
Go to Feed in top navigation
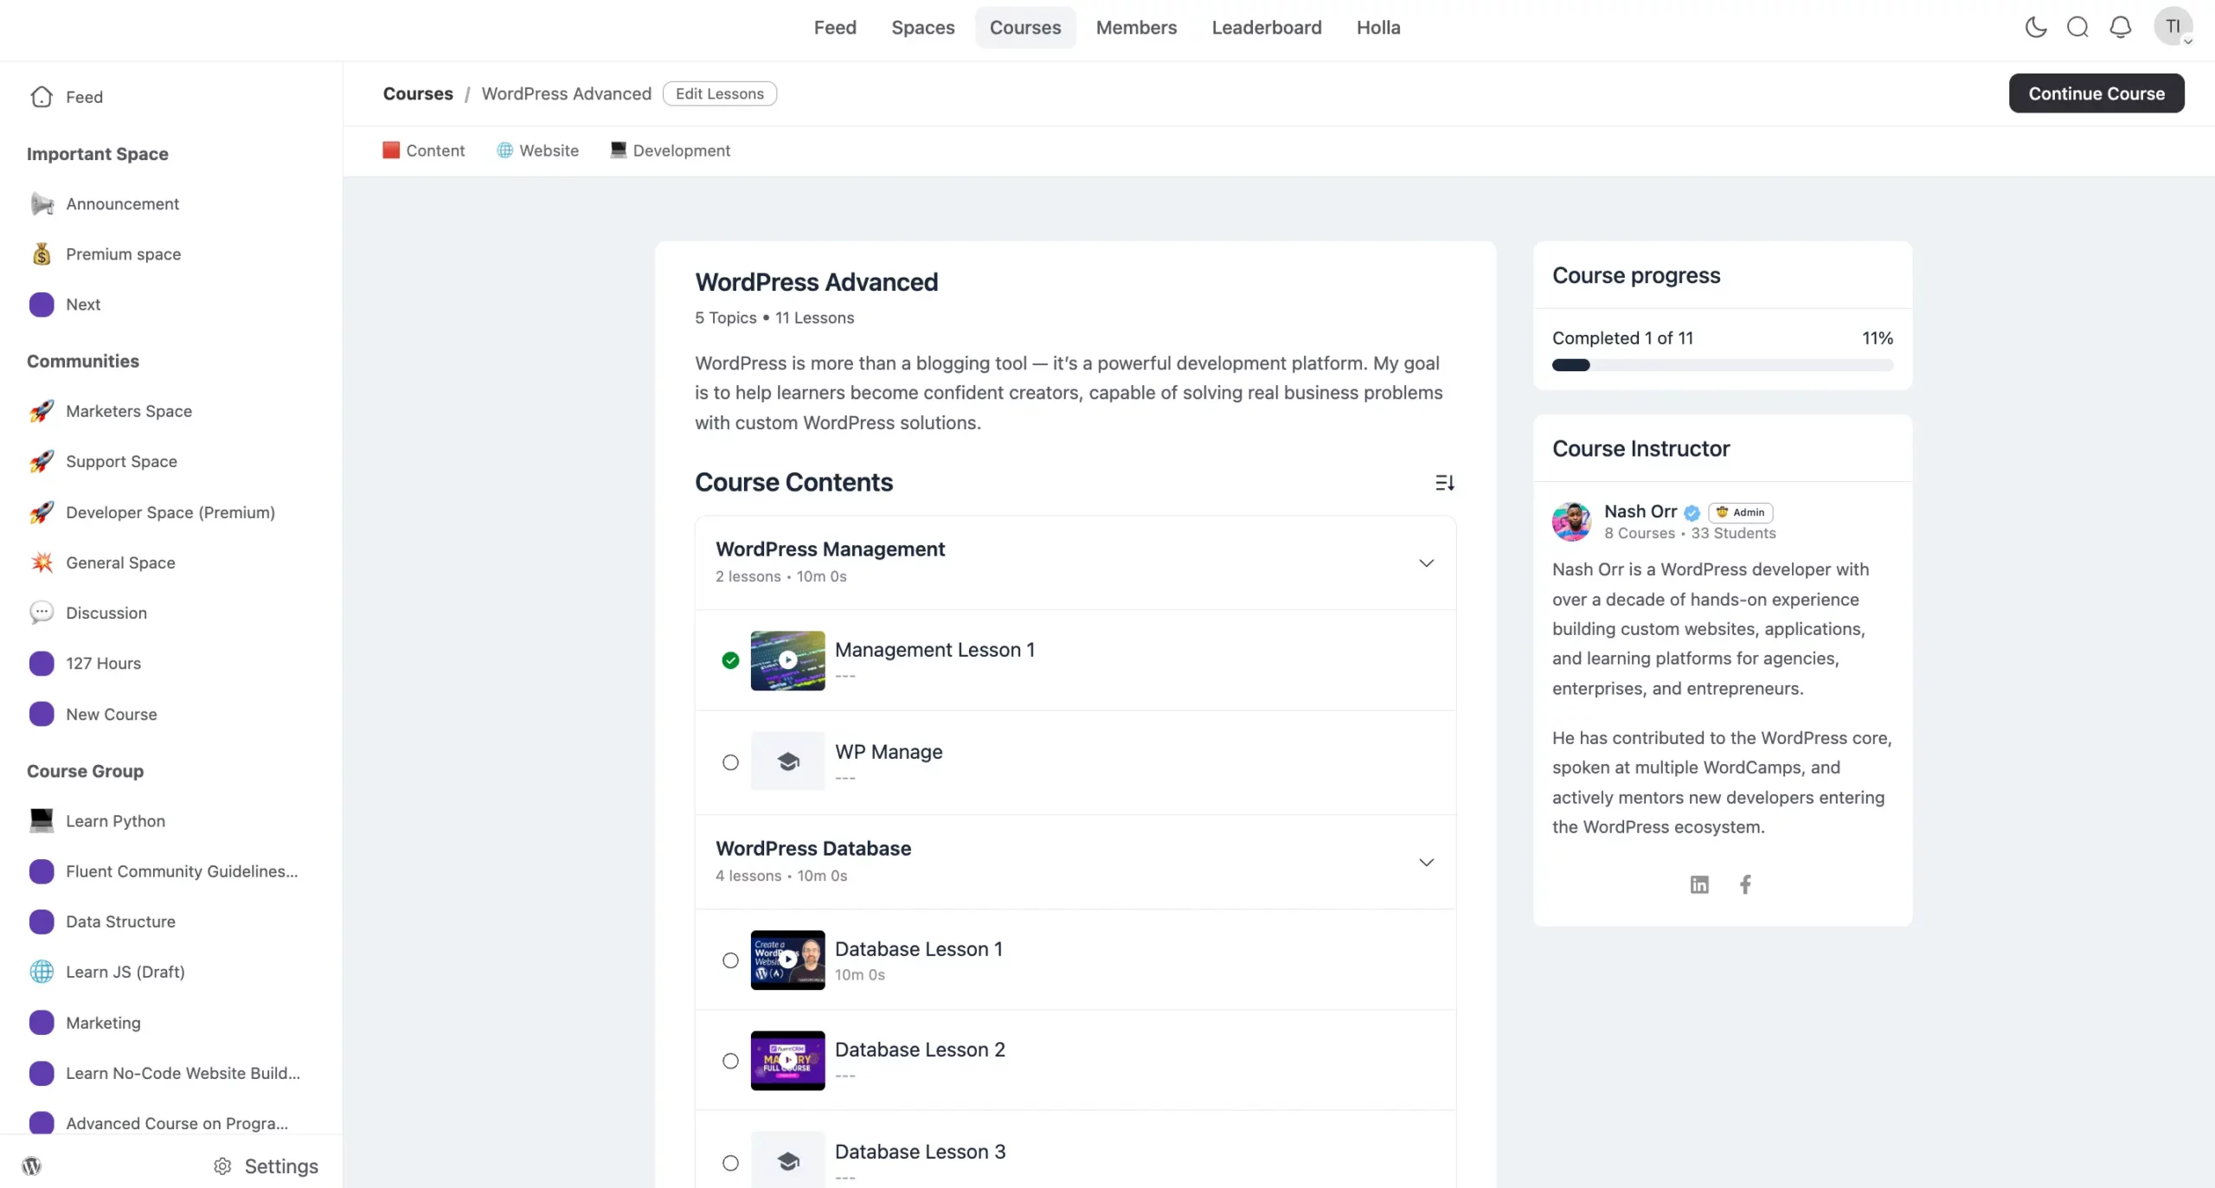click(834, 27)
